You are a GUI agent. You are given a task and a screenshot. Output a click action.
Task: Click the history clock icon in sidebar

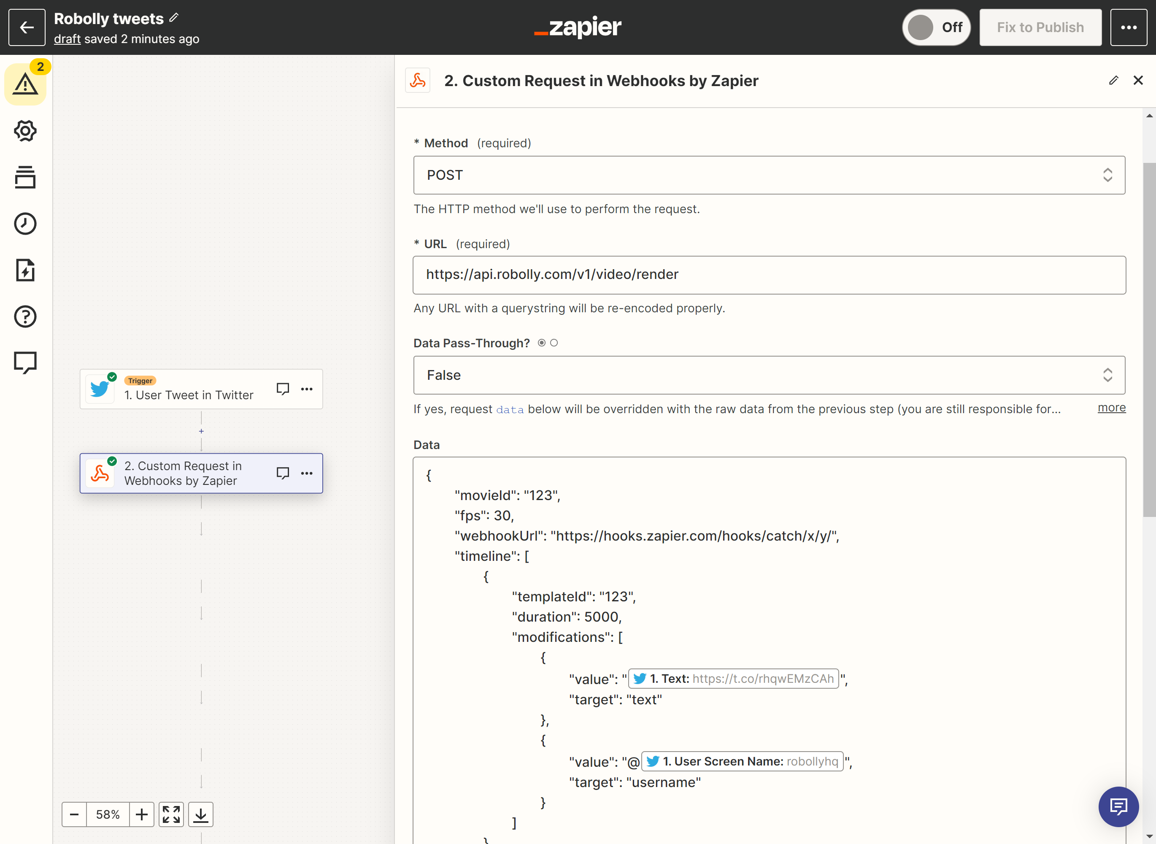click(x=25, y=224)
